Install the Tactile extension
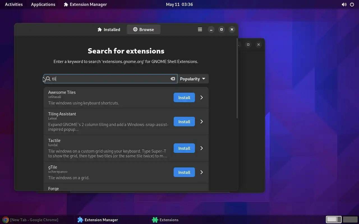The width and height of the screenshot is (359, 224). point(184,148)
